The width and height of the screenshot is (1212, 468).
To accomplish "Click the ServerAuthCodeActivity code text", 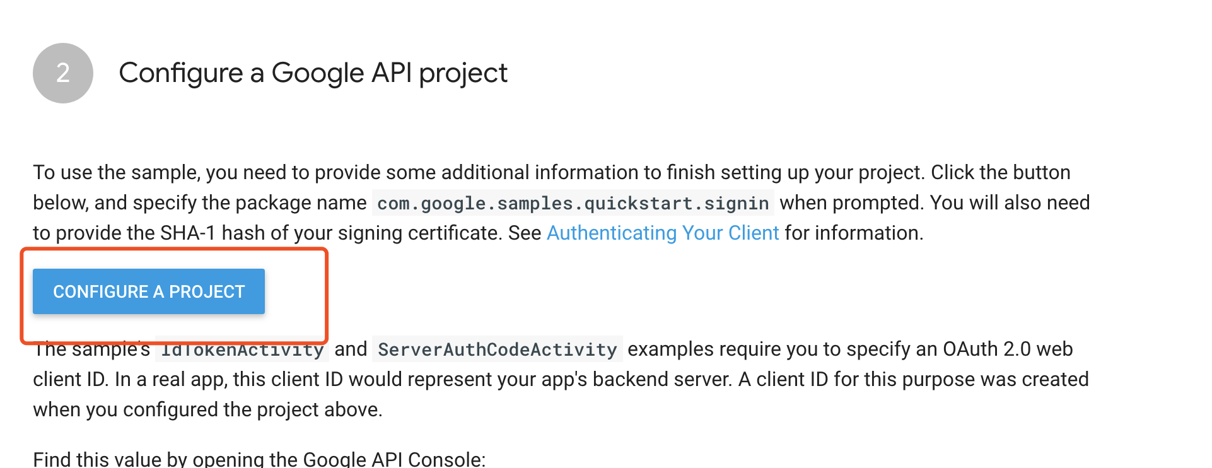I will pos(498,349).
